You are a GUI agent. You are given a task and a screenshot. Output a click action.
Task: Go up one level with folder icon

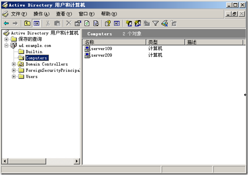(27, 23)
